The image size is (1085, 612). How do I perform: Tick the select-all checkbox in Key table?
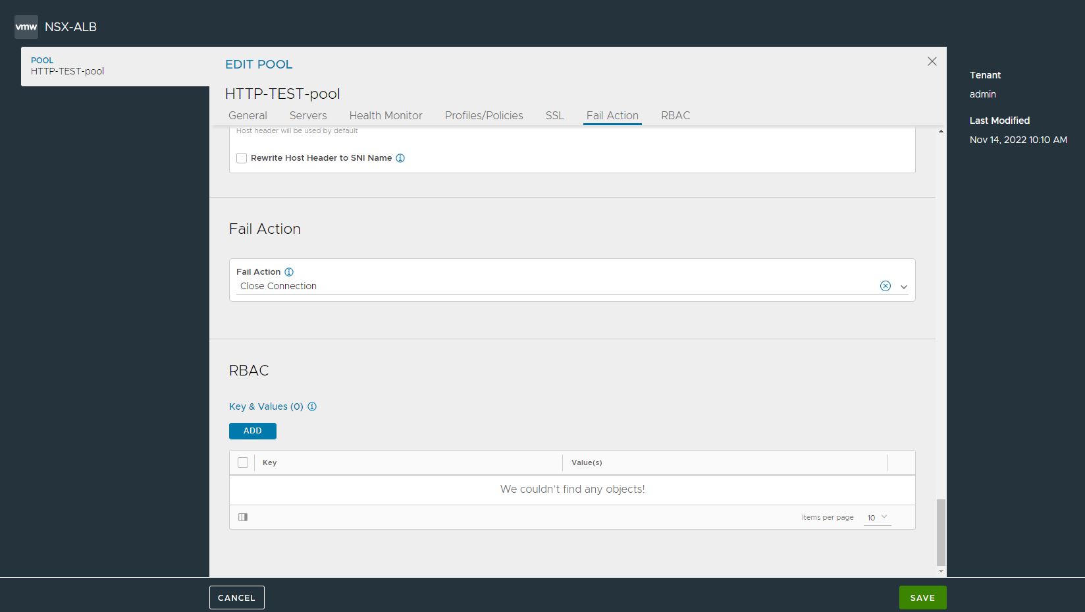(243, 462)
